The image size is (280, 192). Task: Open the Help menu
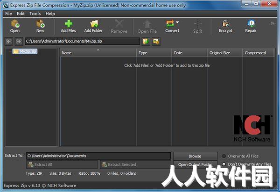[x=50, y=14]
